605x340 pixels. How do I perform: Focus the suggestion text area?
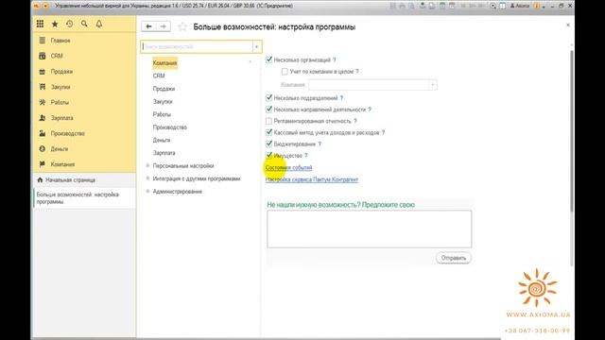click(370, 229)
